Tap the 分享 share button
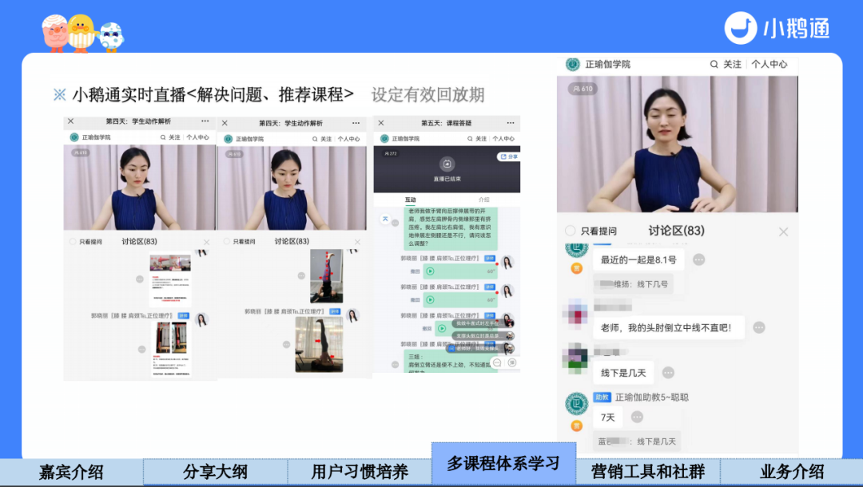Viewport: 863px width, 487px height. point(508,156)
